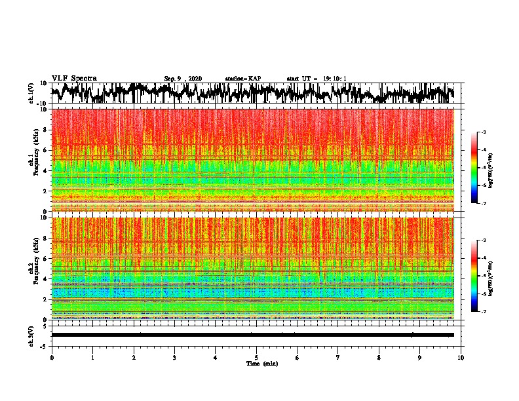
Task: Click the time axis tick label "7"
Action: tap(338, 358)
